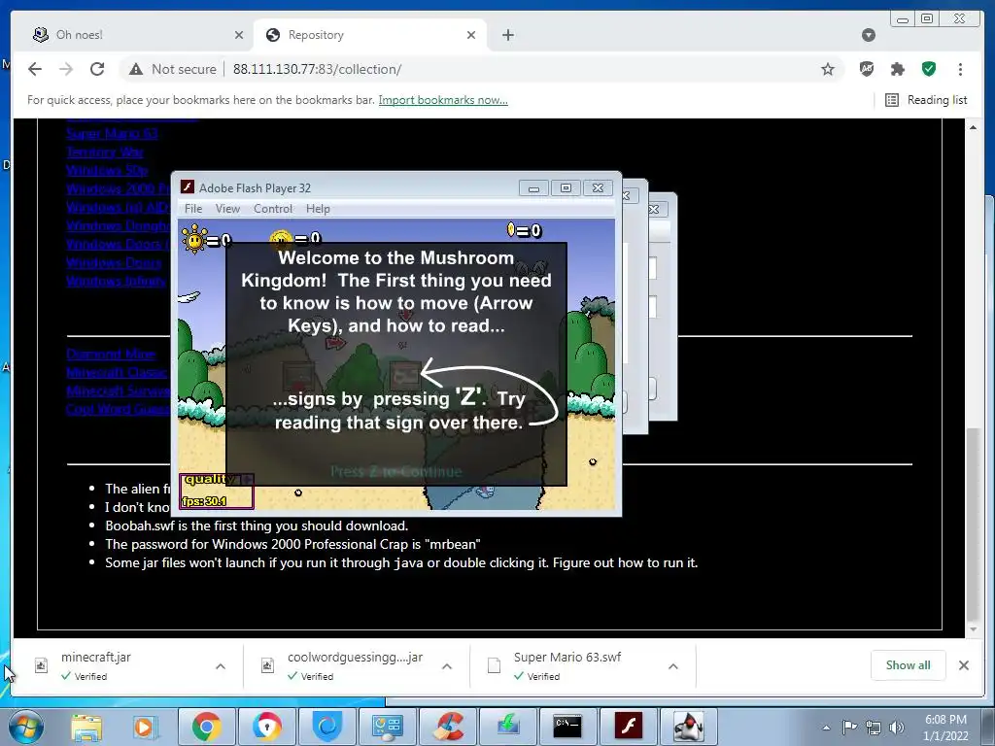Click the green shield extension icon
The image size is (995, 746).
[x=928, y=69]
